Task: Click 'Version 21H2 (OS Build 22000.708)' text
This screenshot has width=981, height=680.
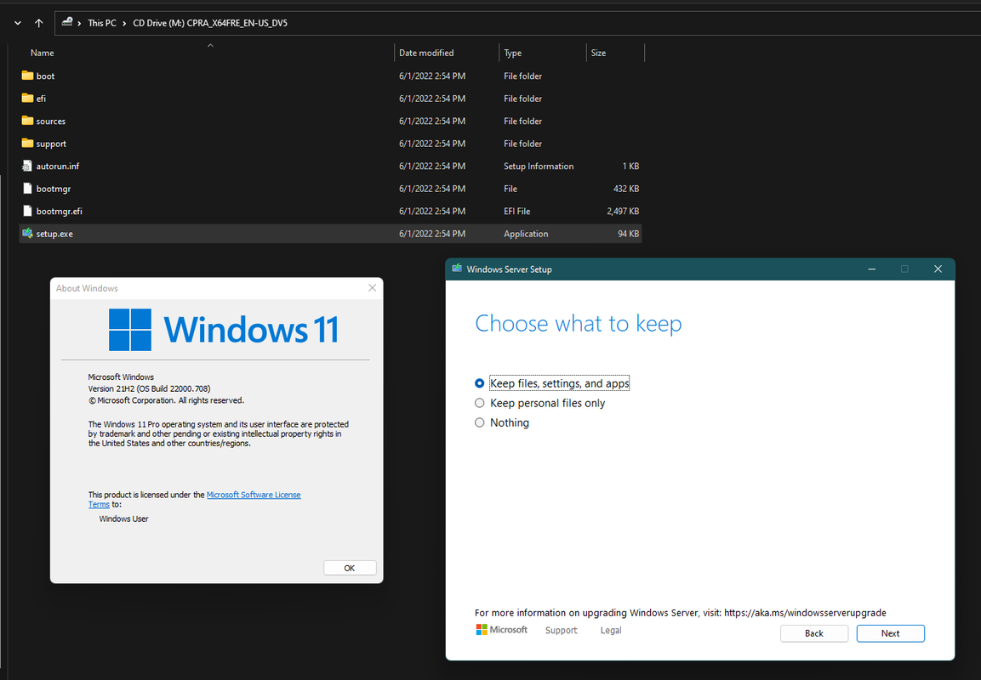Action: tap(150, 388)
